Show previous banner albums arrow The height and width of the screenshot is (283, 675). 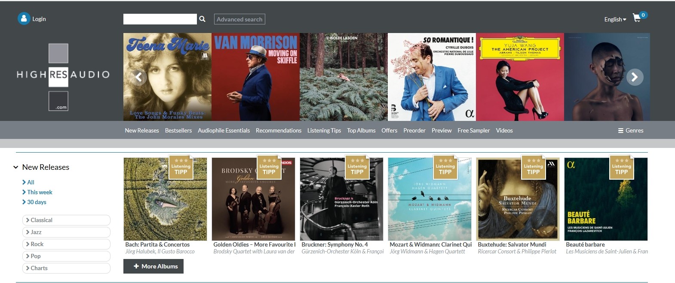coord(138,77)
